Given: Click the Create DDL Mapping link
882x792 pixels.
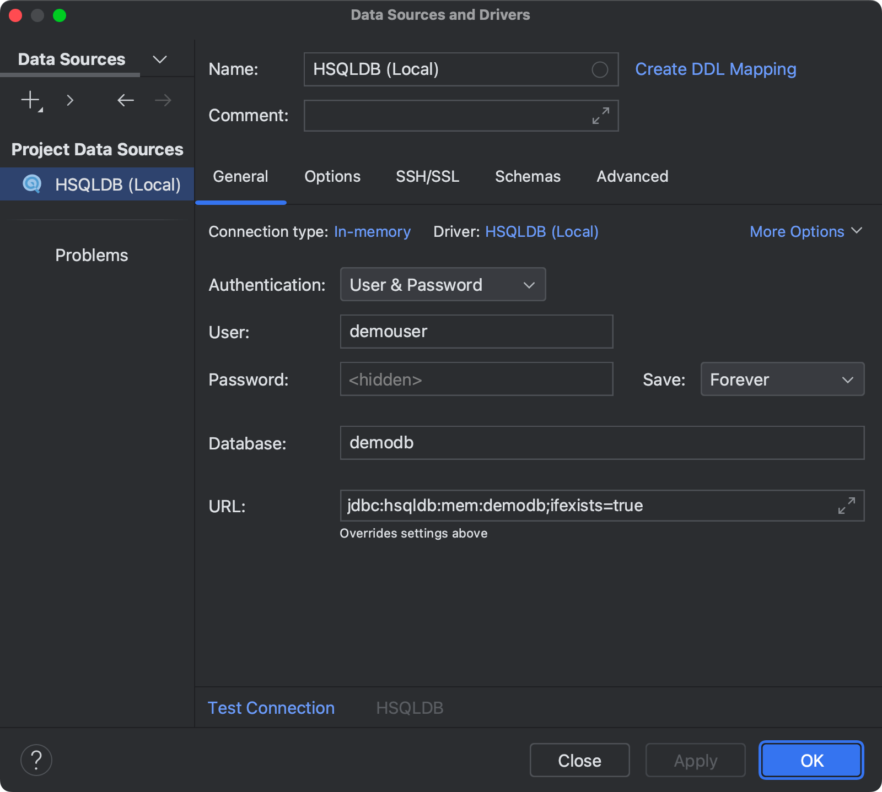Looking at the screenshot, I should click(x=715, y=69).
